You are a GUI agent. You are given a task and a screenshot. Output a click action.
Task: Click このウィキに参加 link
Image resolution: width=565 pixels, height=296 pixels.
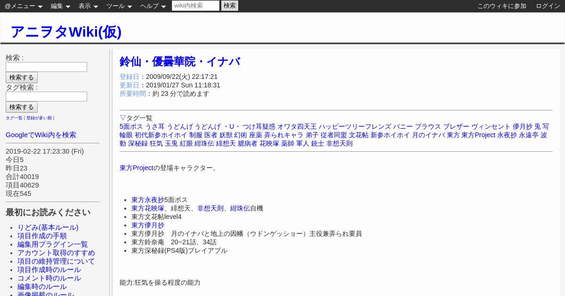pyautogui.click(x=502, y=6)
